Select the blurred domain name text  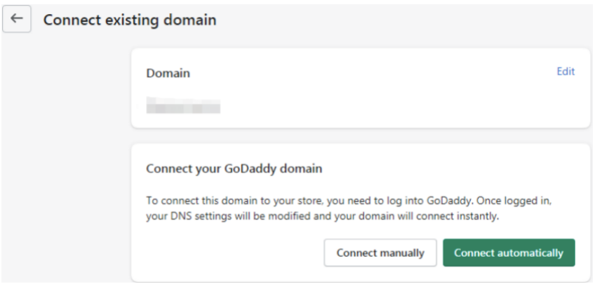point(183,107)
